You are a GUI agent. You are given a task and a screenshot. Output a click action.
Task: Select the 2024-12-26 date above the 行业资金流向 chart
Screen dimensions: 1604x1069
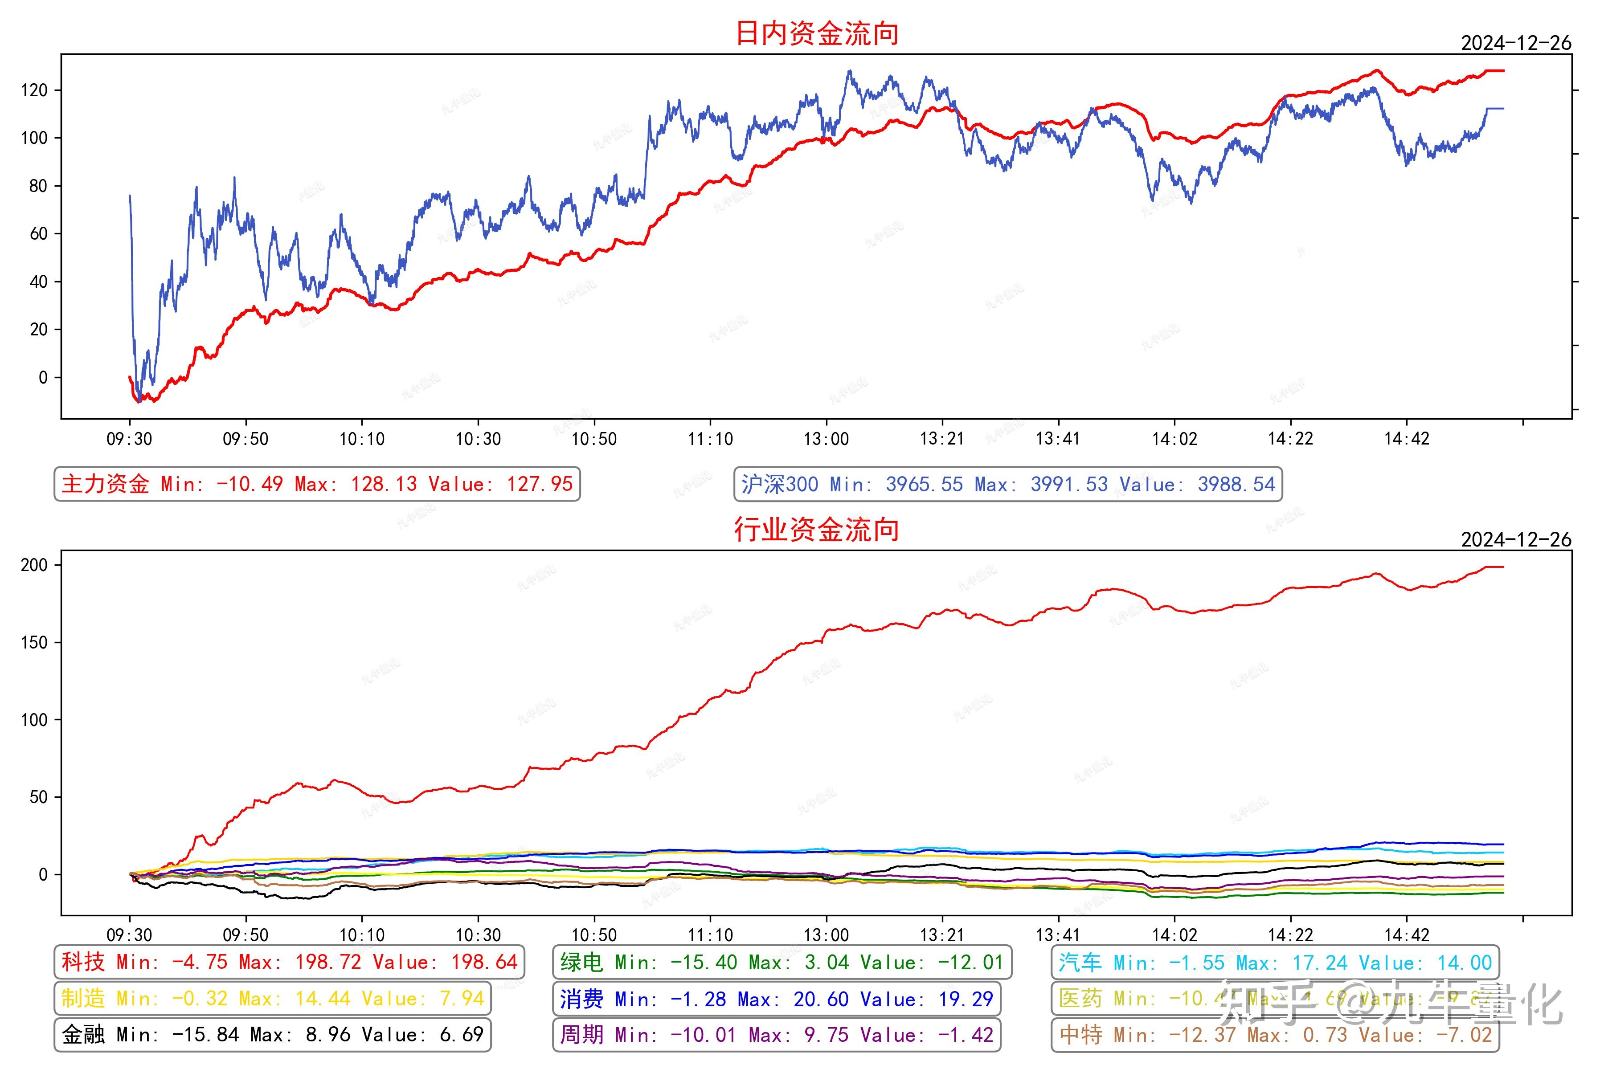[1516, 539]
